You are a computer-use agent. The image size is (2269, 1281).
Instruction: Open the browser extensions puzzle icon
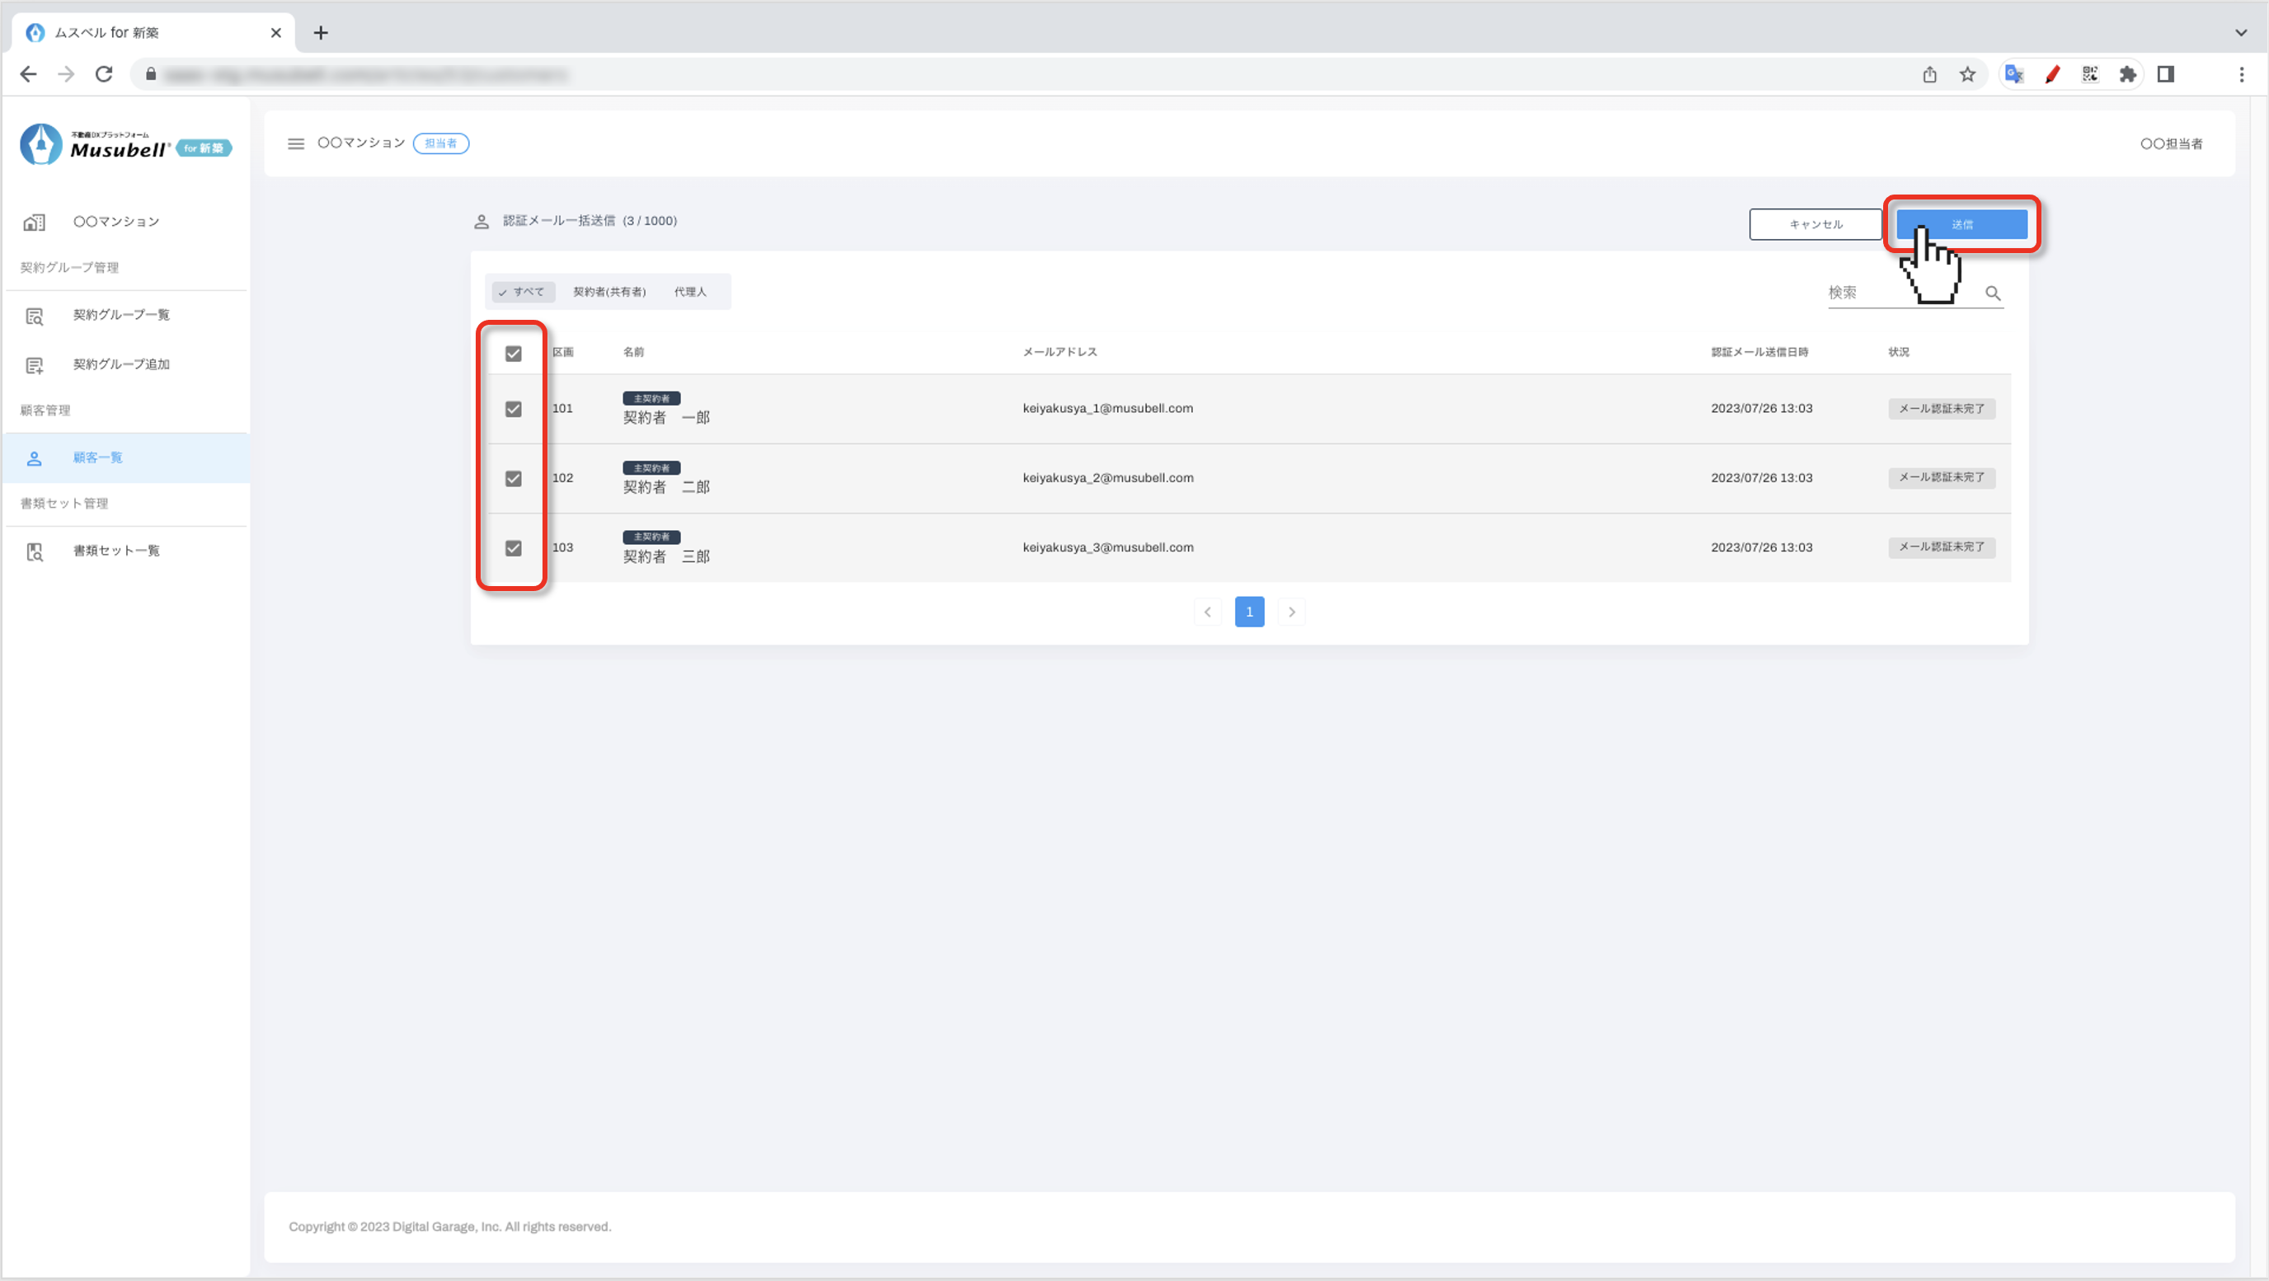coord(2127,75)
